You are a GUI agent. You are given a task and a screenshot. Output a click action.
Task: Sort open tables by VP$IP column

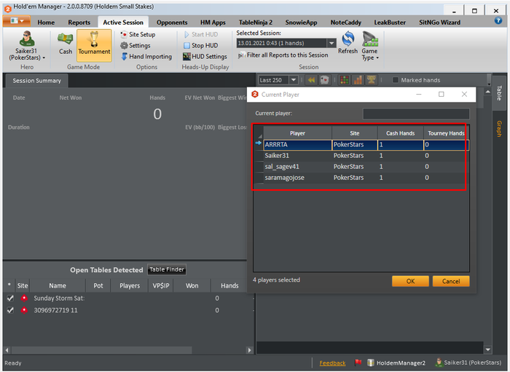(161, 285)
